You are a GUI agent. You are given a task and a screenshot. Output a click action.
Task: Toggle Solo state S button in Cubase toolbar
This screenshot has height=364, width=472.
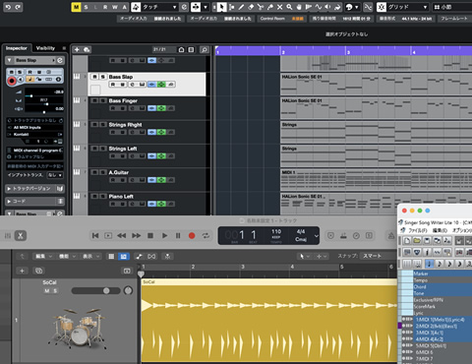pos(86,7)
